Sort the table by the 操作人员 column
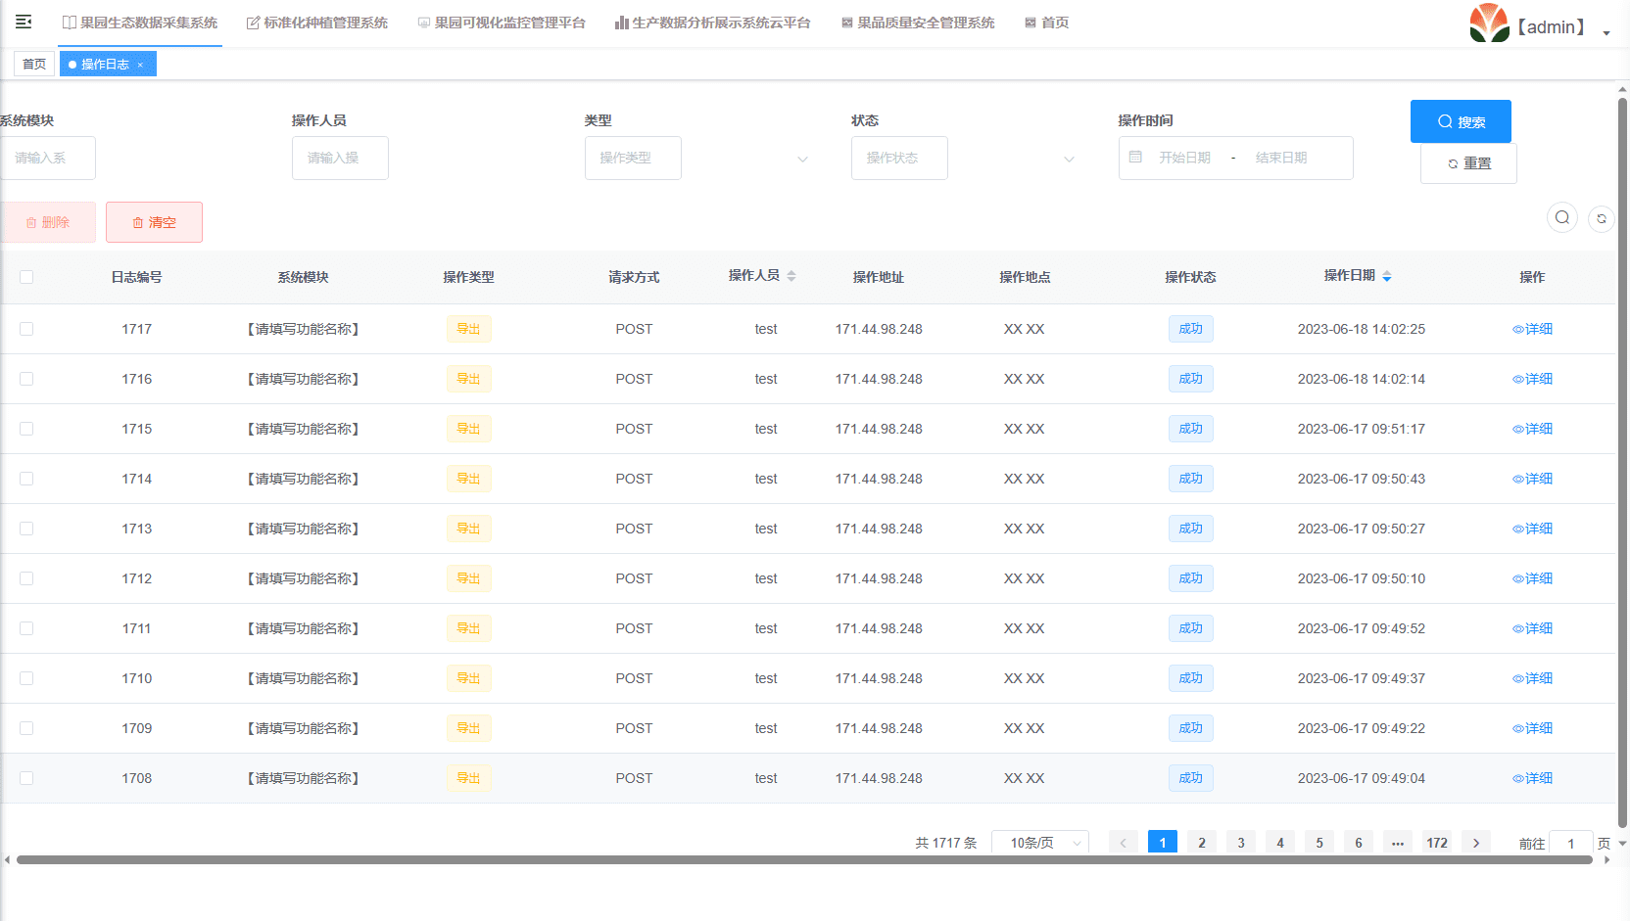1630x921 pixels. (791, 276)
